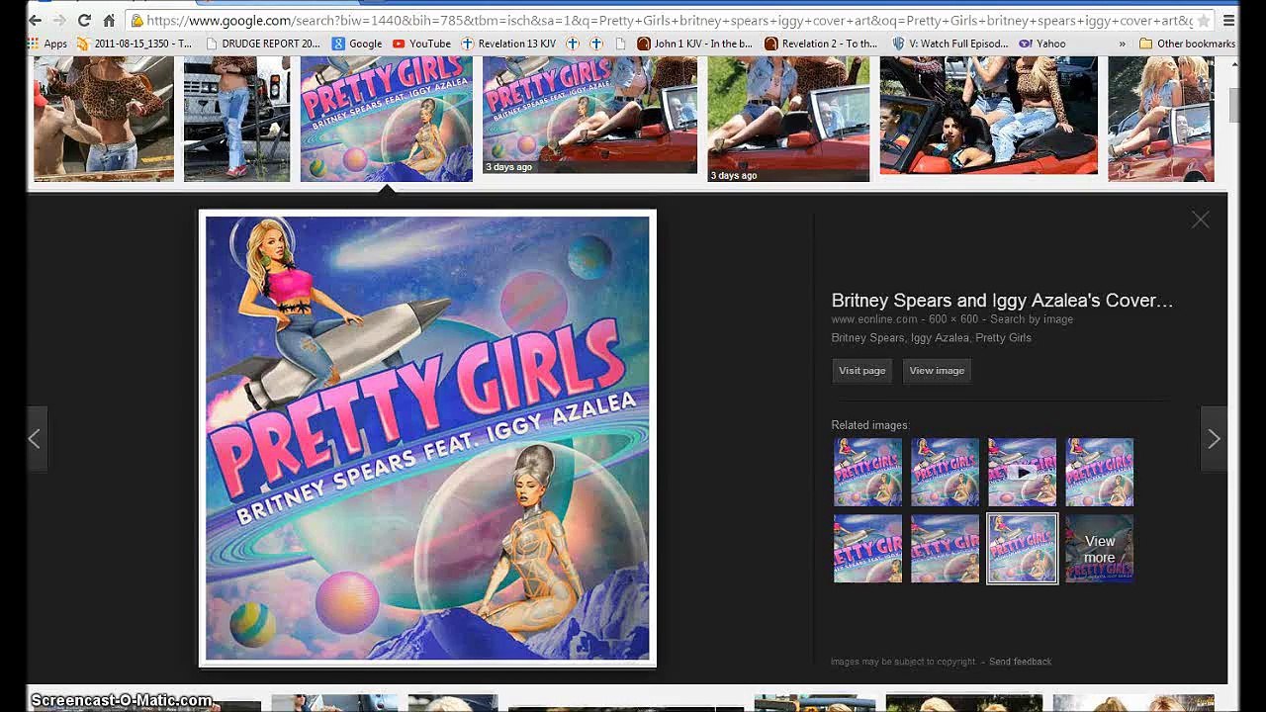The image size is (1266, 712).
Task: Focus the Google search URL address bar
Action: coord(663,20)
